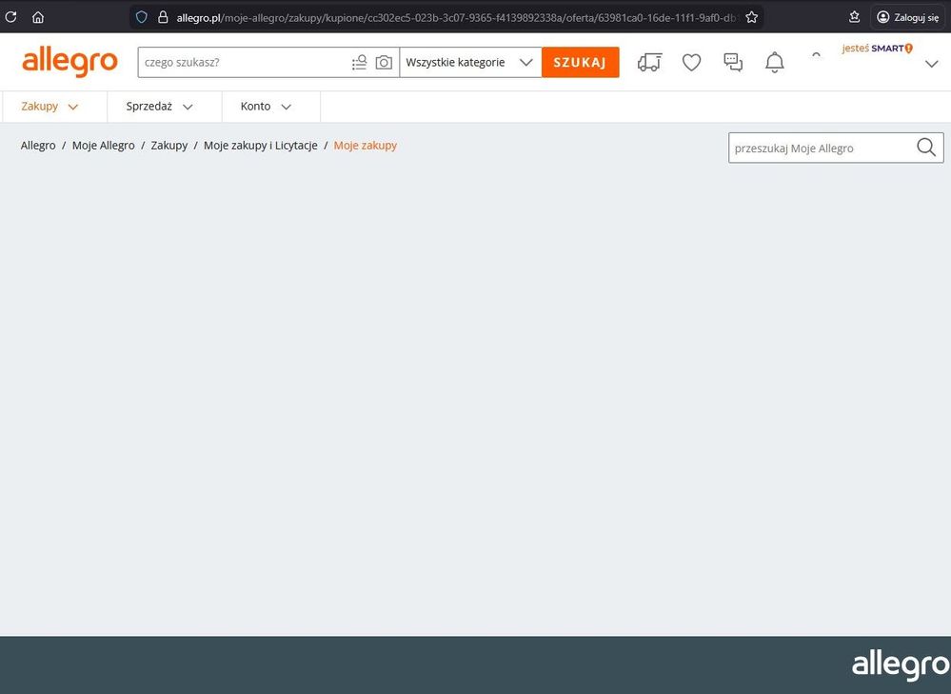Focus the 'czego szukasz?' search field

pyautogui.click(x=243, y=63)
